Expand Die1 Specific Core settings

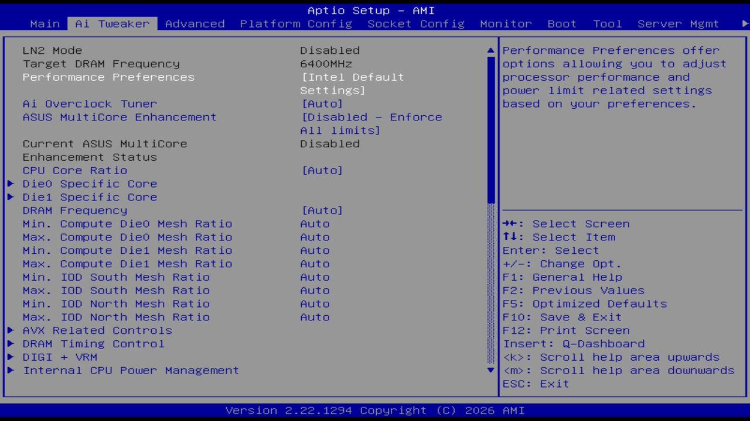pos(90,197)
